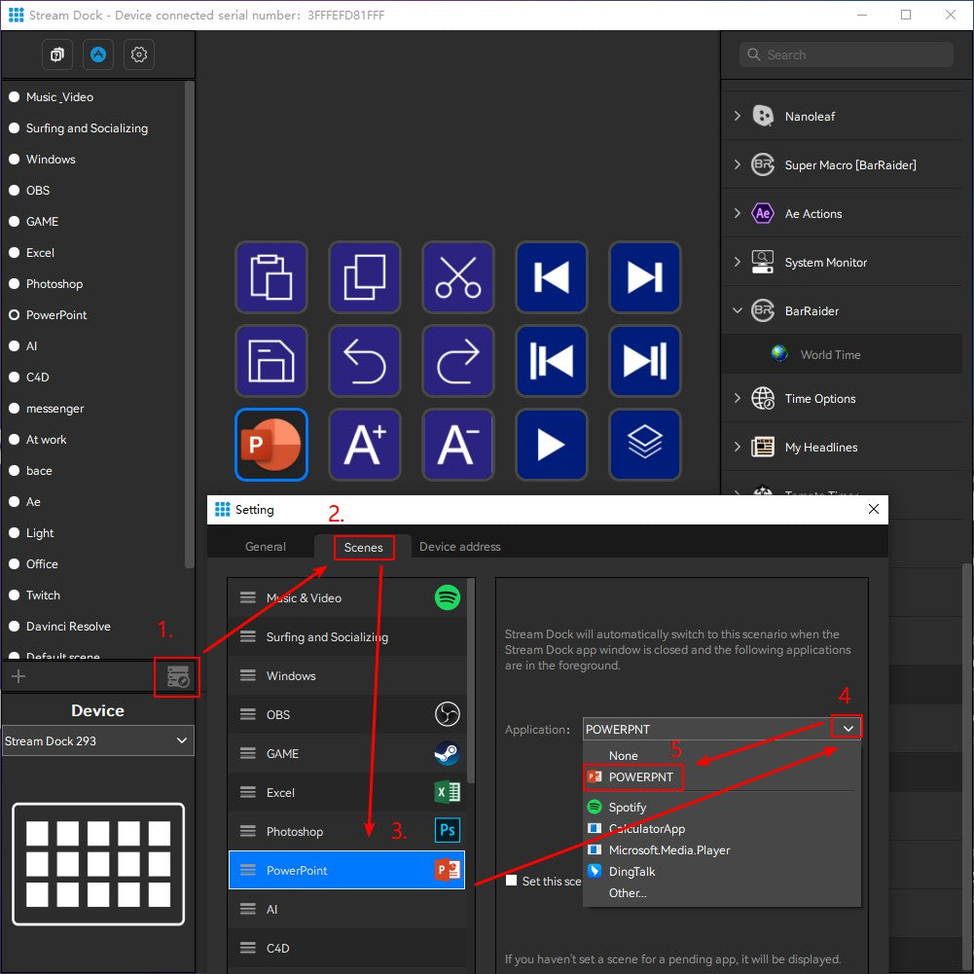Open the Device address tab
Image resolution: width=974 pixels, height=974 pixels.
pyautogui.click(x=459, y=547)
